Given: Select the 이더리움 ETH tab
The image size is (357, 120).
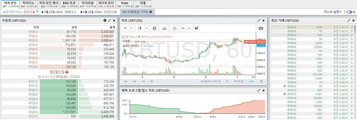Looking at the screenshot, I should 87,4.
